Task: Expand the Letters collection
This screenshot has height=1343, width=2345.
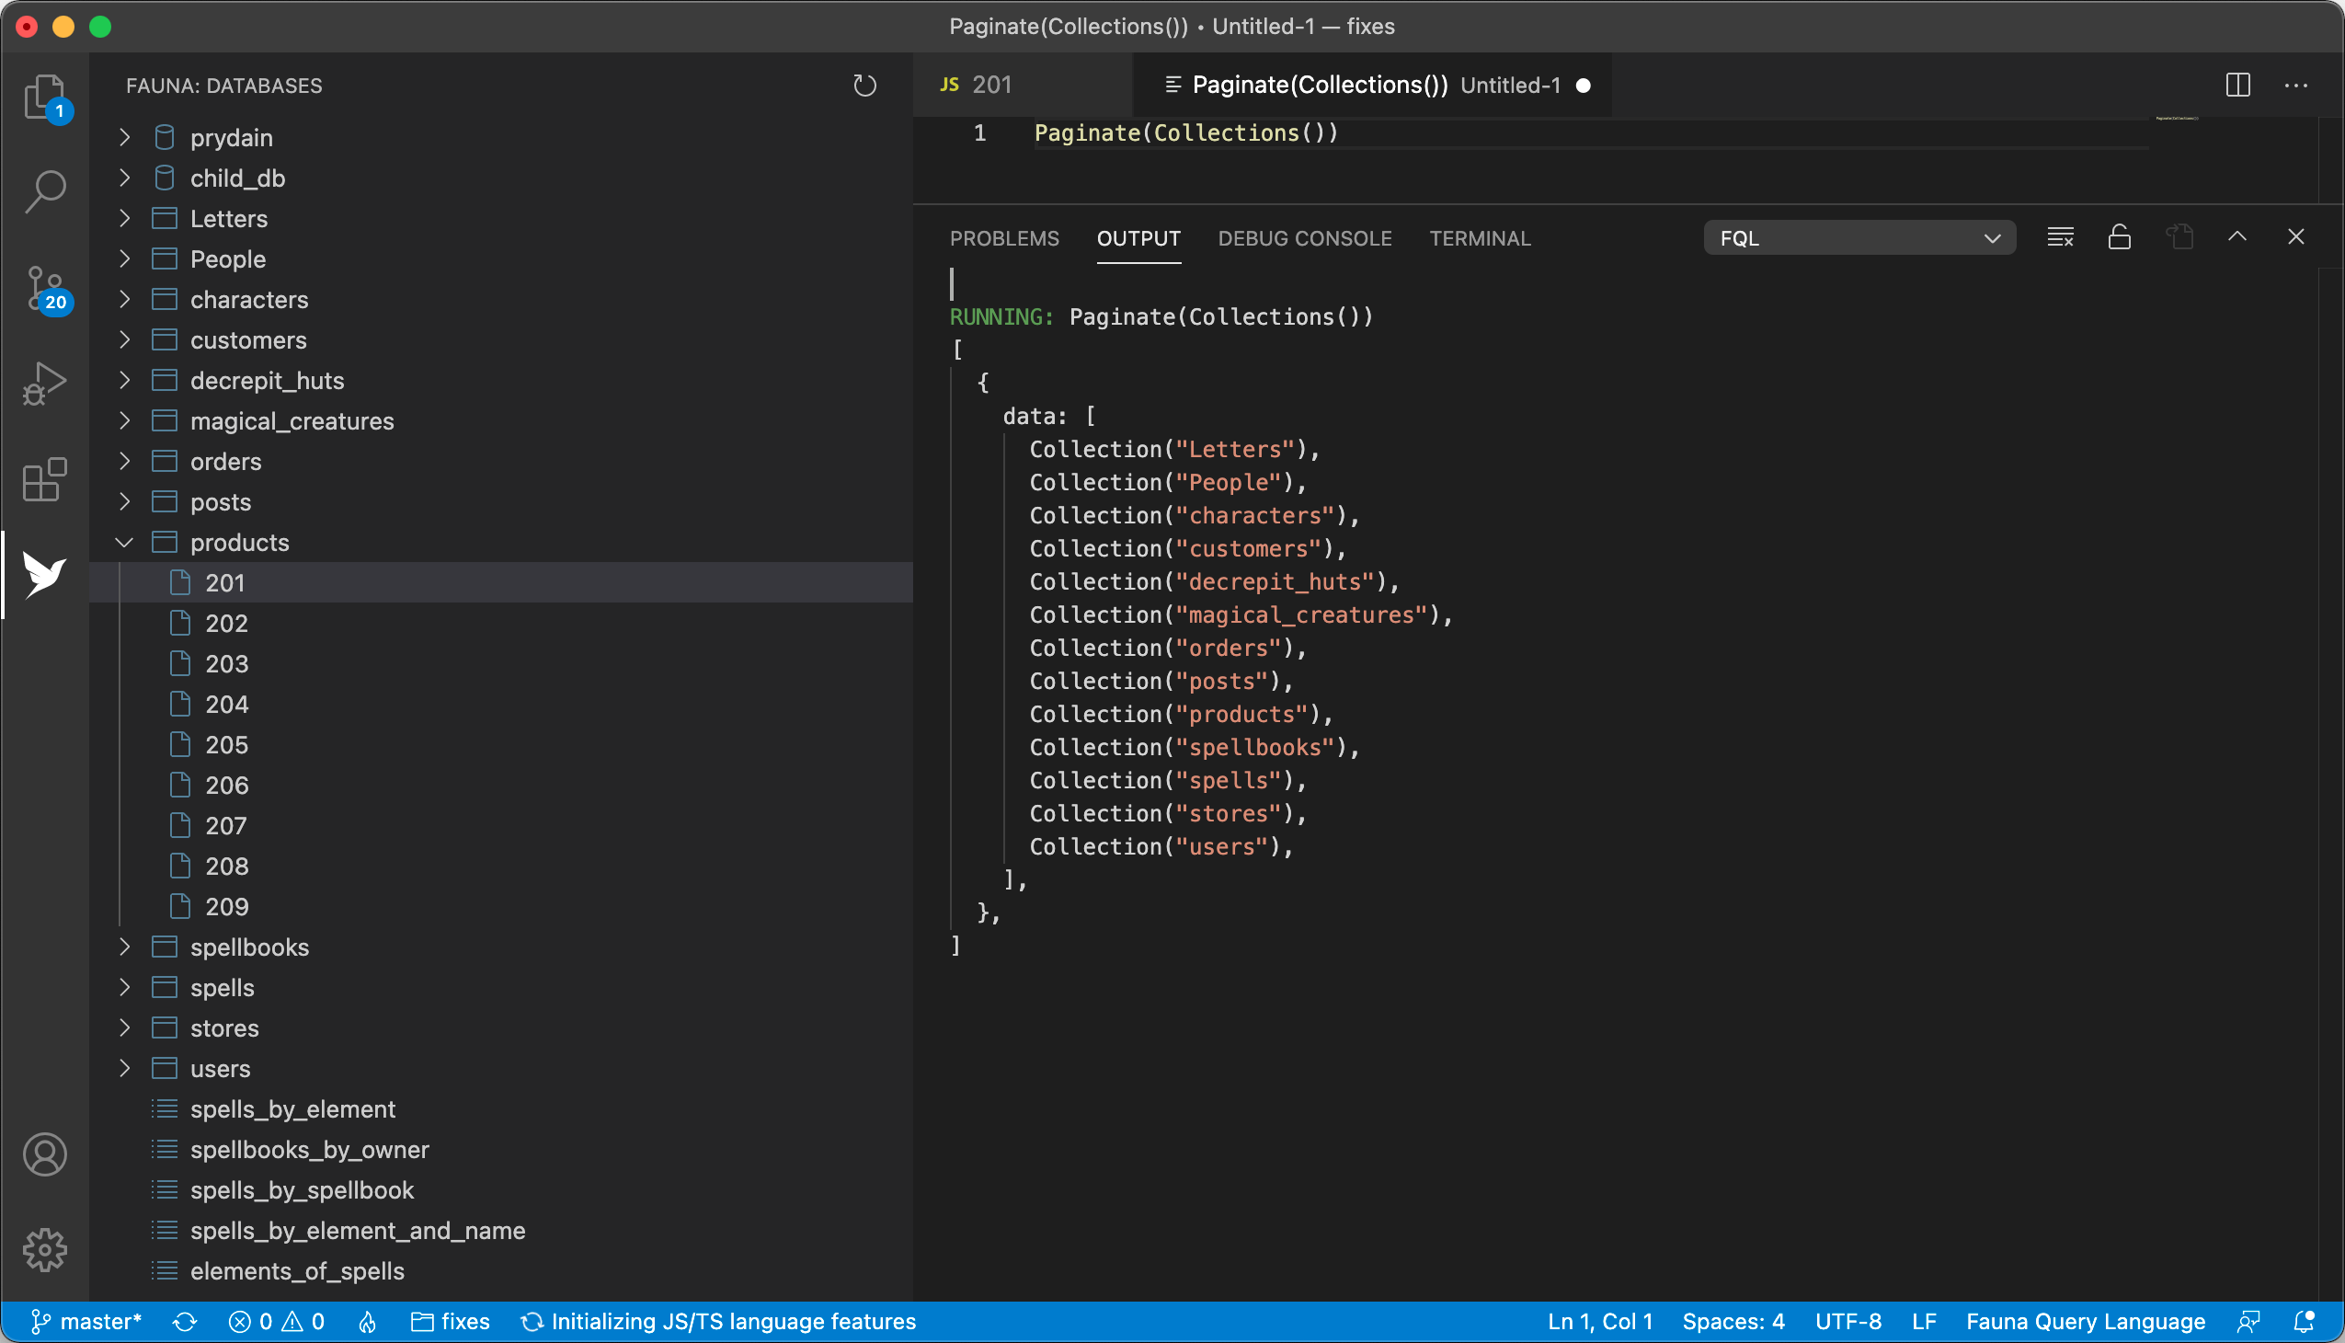Action: [125, 219]
